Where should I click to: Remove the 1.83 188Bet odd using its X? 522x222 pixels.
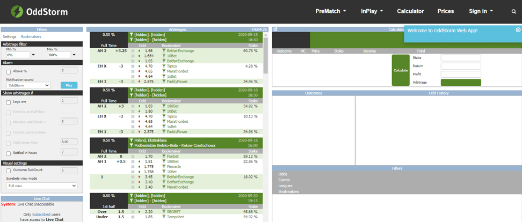tap(133, 106)
